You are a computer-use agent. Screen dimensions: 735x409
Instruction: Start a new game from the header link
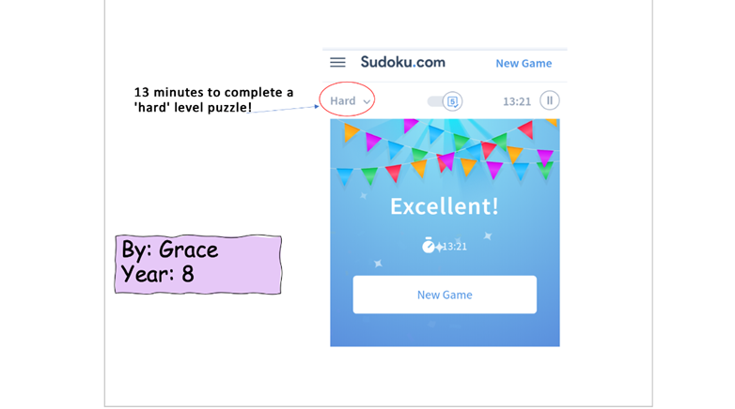pos(524,63)
